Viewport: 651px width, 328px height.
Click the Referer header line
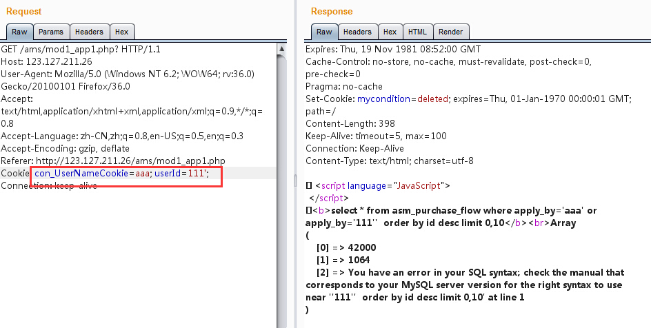pos(113,161)
